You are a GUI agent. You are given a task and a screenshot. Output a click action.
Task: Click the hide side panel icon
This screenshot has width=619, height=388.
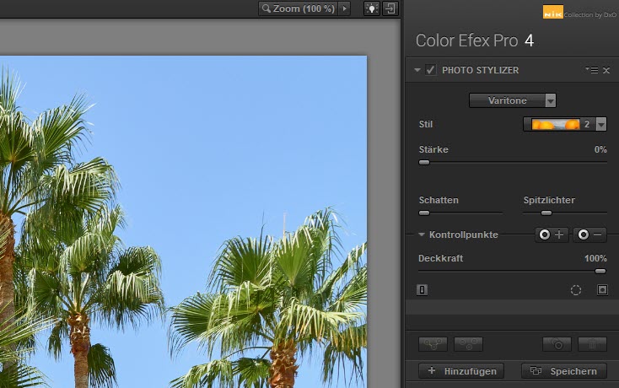point(390,8)
